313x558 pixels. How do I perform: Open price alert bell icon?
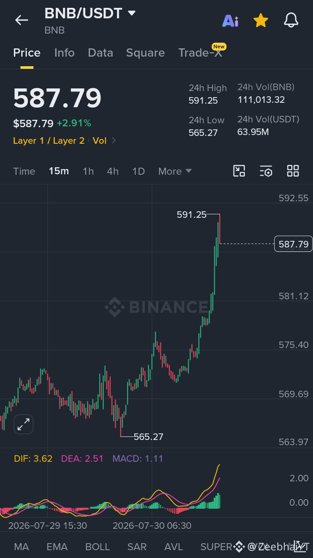tap(291, 20)
